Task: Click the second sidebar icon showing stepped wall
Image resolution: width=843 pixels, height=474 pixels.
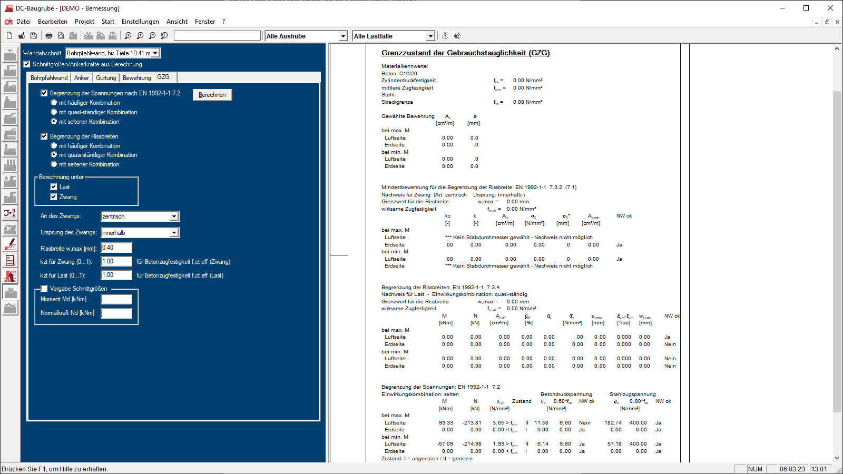Action: point(10,71)
